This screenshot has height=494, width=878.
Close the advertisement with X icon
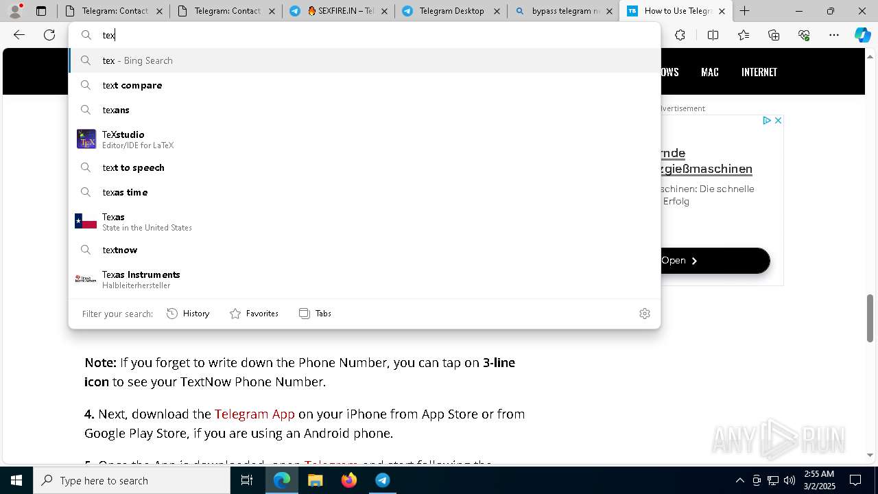click(x=778, y=120)
